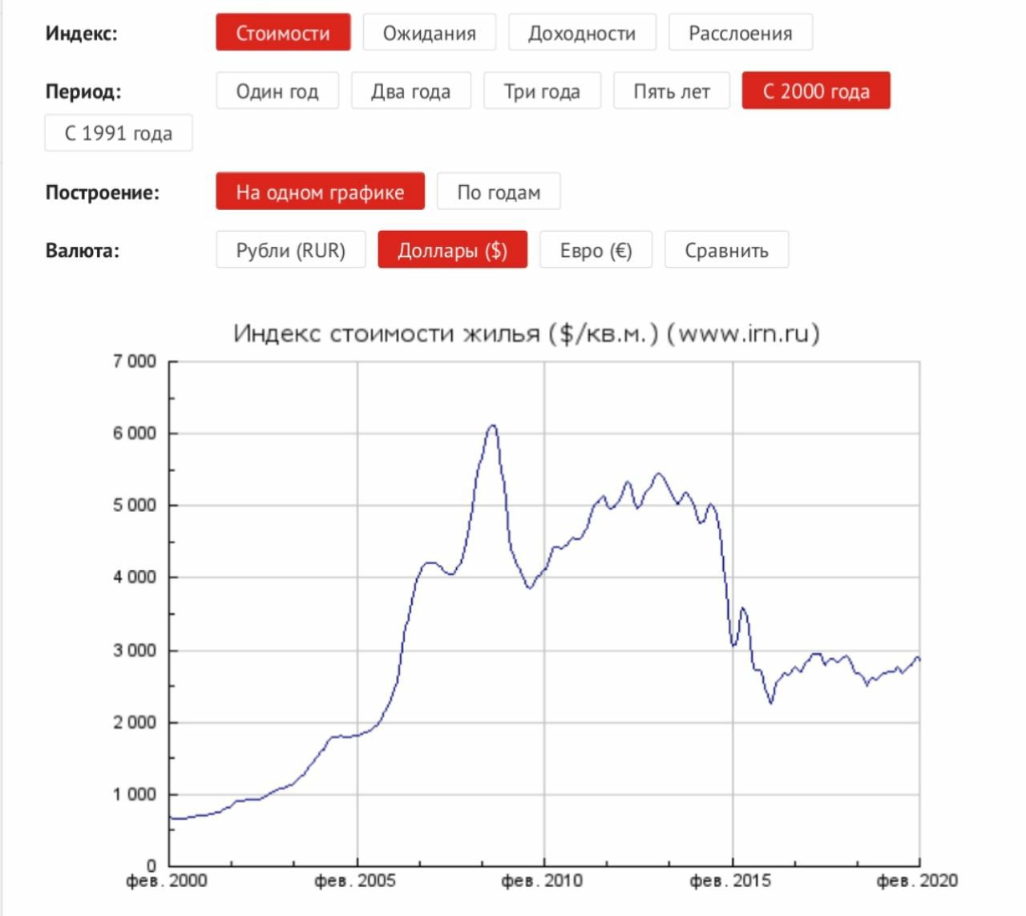This screenshot has width=1026, height=916.
Task: Switch index to Ожидания
Action: click(430, 33)
